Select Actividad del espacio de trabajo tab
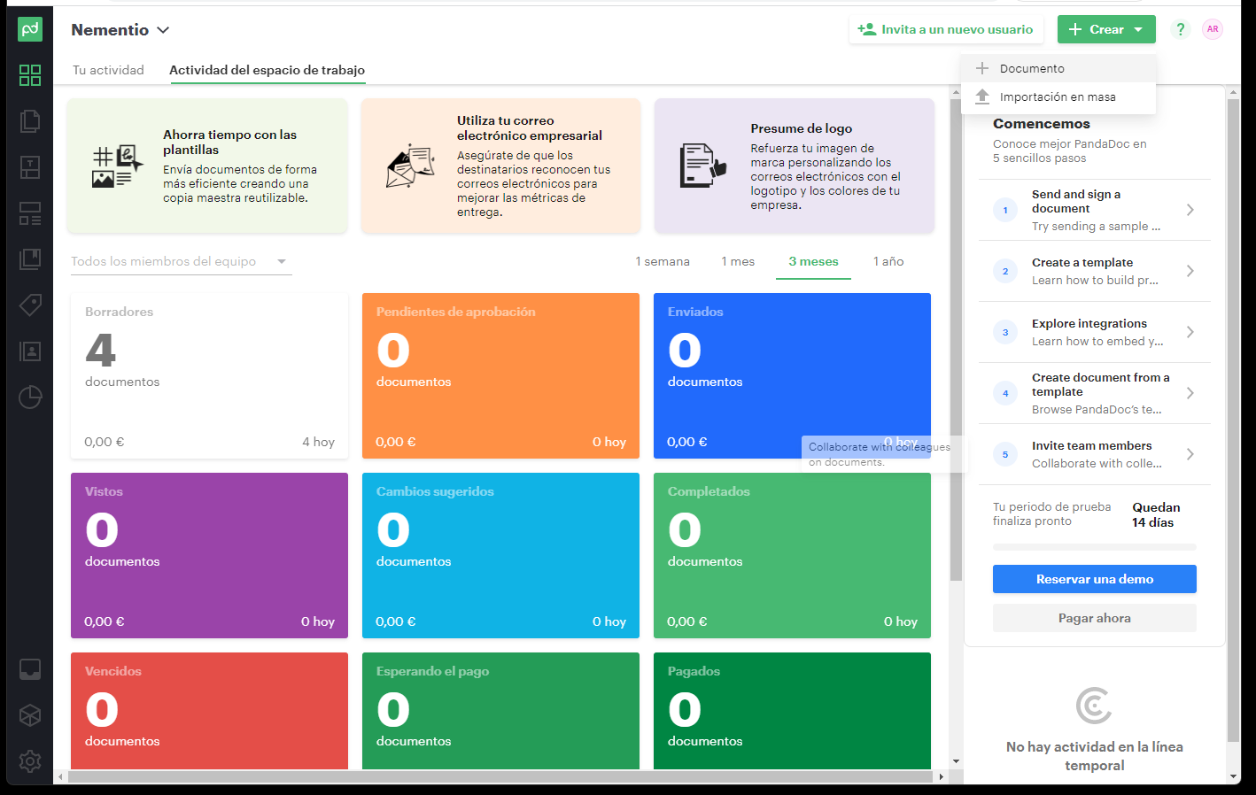Image resolution: width=1256 pixels, height=795 pixels. (x=267, y=70)
